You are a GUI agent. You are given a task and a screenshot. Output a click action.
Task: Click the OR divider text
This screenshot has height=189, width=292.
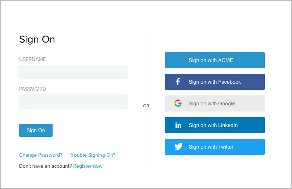[x=146, y=106]
